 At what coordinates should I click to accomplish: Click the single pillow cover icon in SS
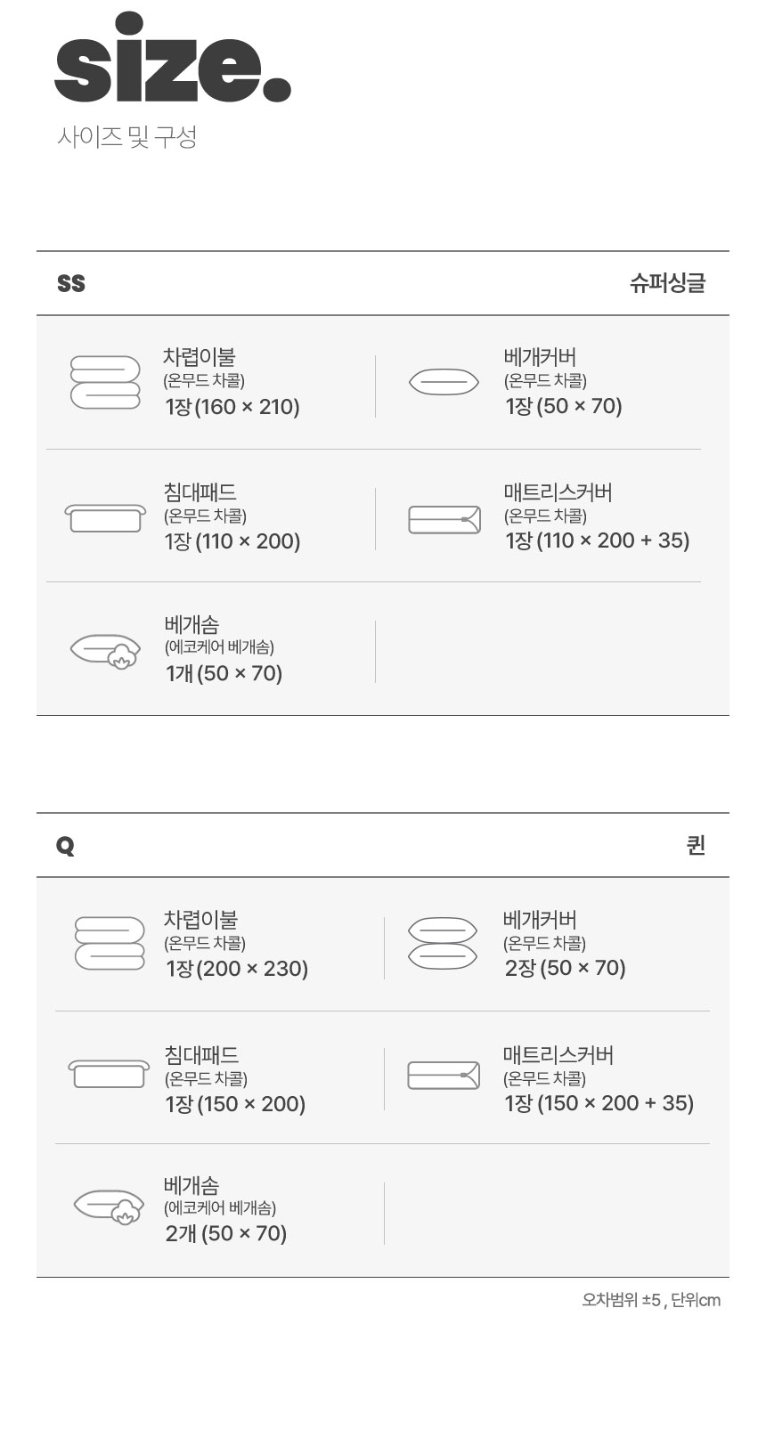[444, 382]
